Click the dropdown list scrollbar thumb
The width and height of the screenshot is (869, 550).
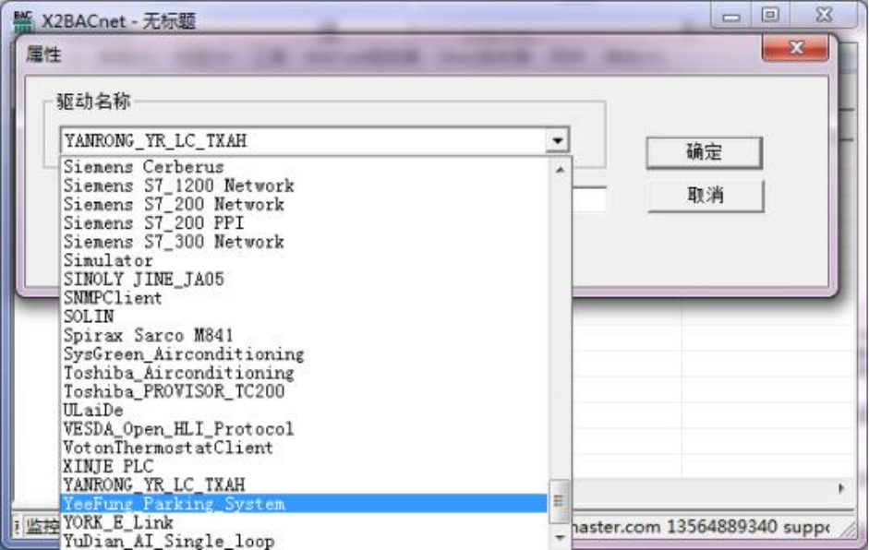click(x=560, y=502)
